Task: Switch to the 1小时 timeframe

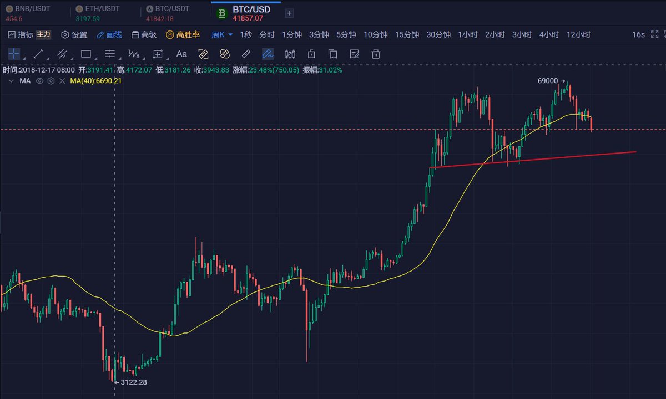Action: click(468, 34)
